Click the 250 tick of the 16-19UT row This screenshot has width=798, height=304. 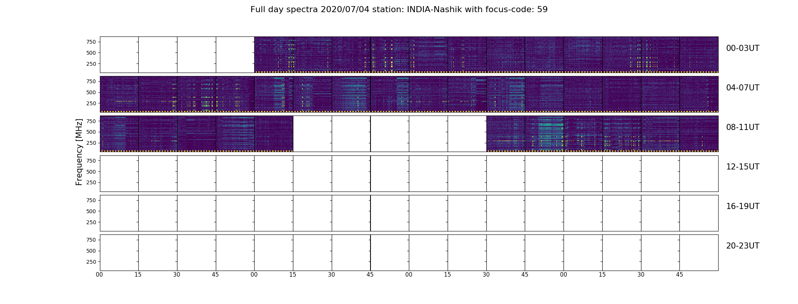(x=91, y=222)
